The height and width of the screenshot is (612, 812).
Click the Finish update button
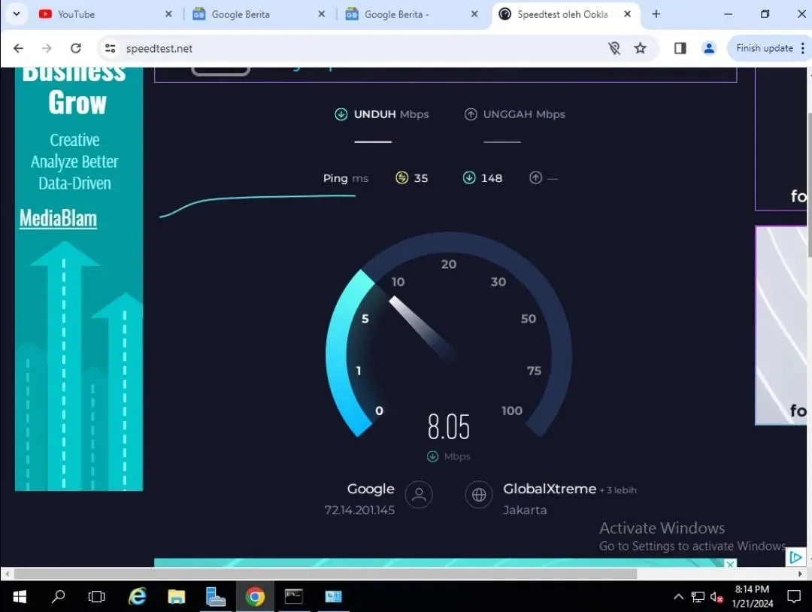pos(765,48)
